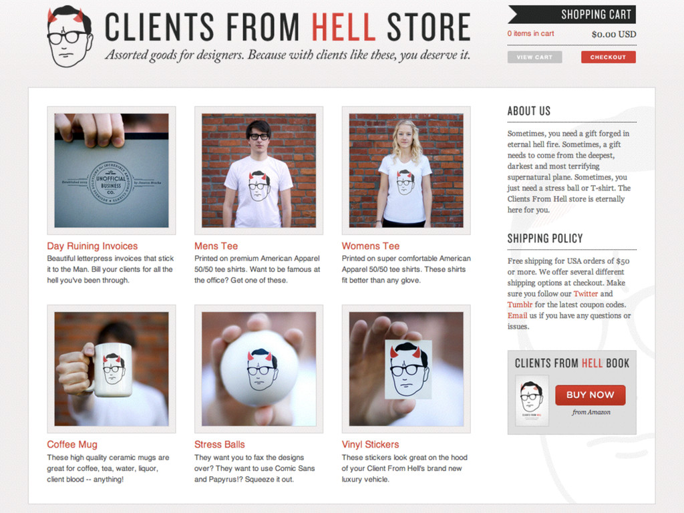Open the Twitter link in shipping policy
This screenshot has width=684, height=513.
[585, 294]
